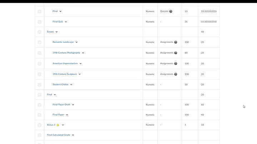
Task: Open help icon beside Quizzes association
Action: [171, 11]
